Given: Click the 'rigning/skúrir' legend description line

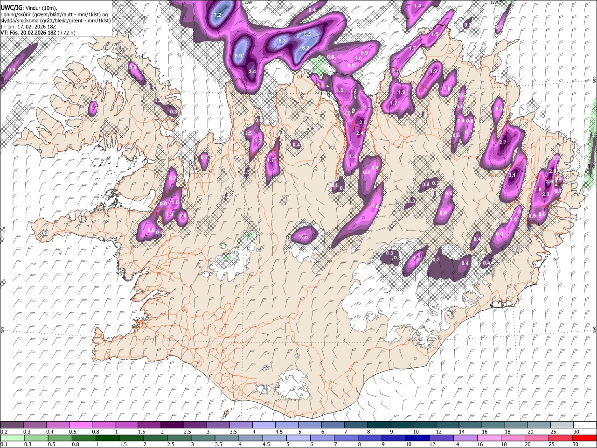Looking at the screenshot, I should [54, 14].
